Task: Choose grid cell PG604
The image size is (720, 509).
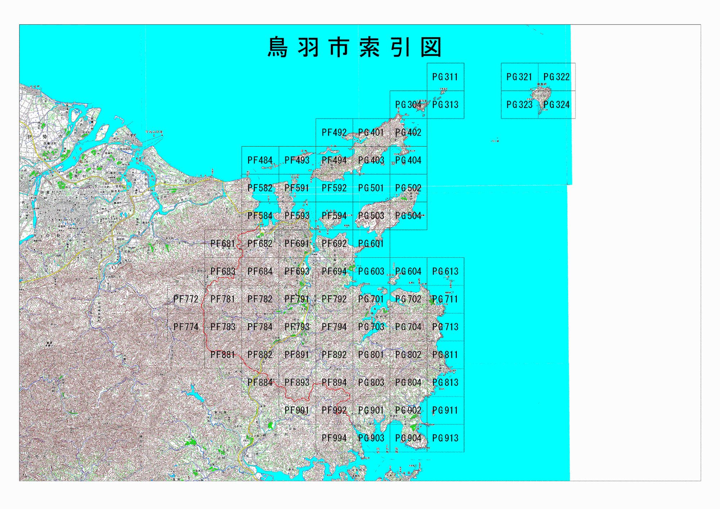Action: coord(408,271)
